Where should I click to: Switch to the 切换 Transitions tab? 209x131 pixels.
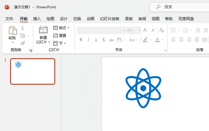tap(77, 19)
